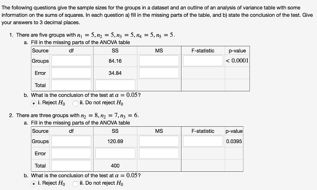Click the '0.0395' p-value cell
The height and width of the screenshot is (190, 317).
(234, 141)
